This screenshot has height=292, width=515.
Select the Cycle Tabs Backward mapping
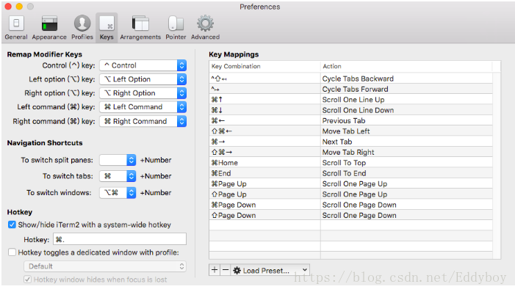coord(350,79)
